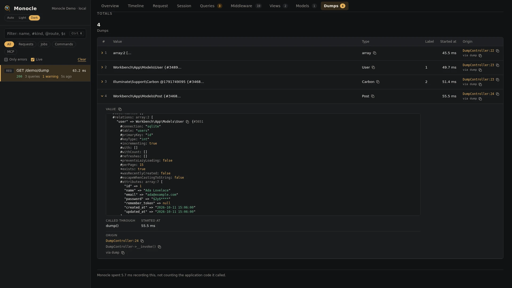Clear the request list
512x288 pixels.
82,60
